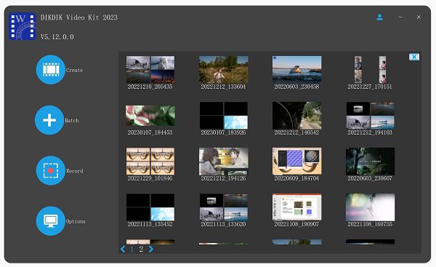Image resolution: width=436 pixels, height=267 pixels.
Task: Open thumbnail 20221212_133604
Action: pos(224,69)
